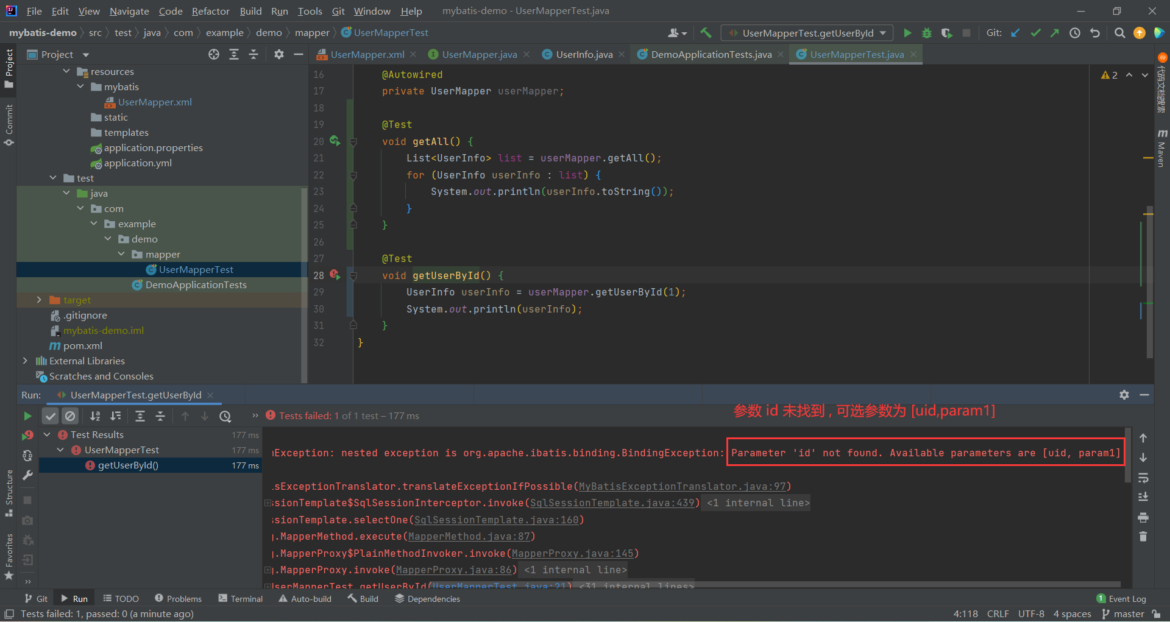Collapse all in Project panel
This screenshot has width=1170, height=622.
coord(253,55)
